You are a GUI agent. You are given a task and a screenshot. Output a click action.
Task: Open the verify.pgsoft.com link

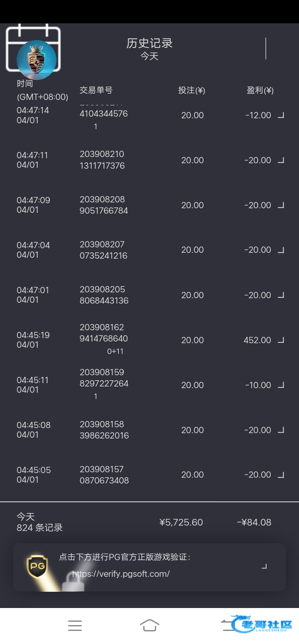pos(121,574)
